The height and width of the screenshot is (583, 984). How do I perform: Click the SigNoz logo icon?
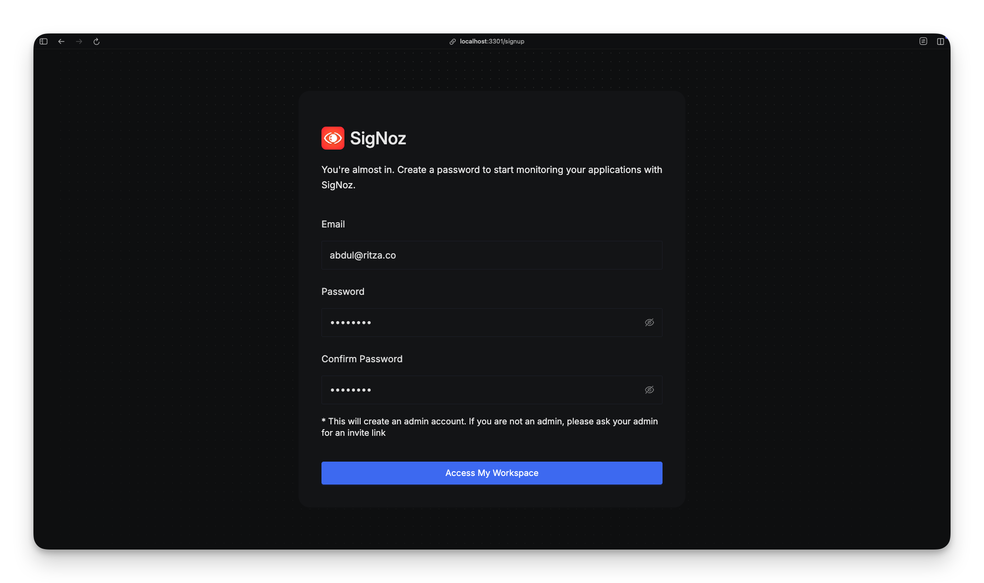point(333,138)
